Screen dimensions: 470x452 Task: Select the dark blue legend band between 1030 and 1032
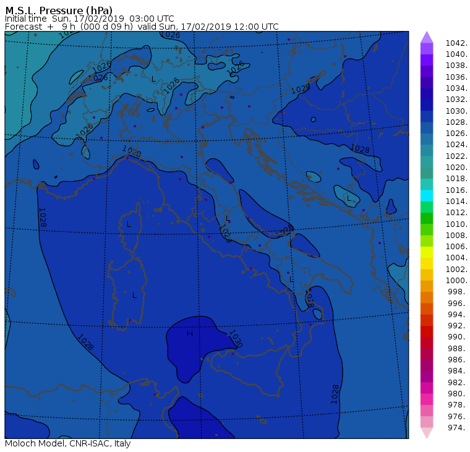tap(427, 105)
